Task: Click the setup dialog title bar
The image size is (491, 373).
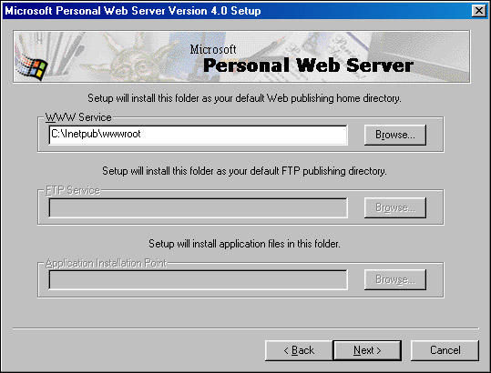Action: pyautogui.click(x=237, y=11)
